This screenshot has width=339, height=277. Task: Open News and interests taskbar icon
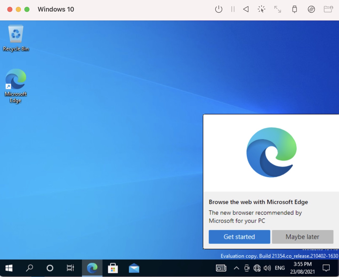221,268
